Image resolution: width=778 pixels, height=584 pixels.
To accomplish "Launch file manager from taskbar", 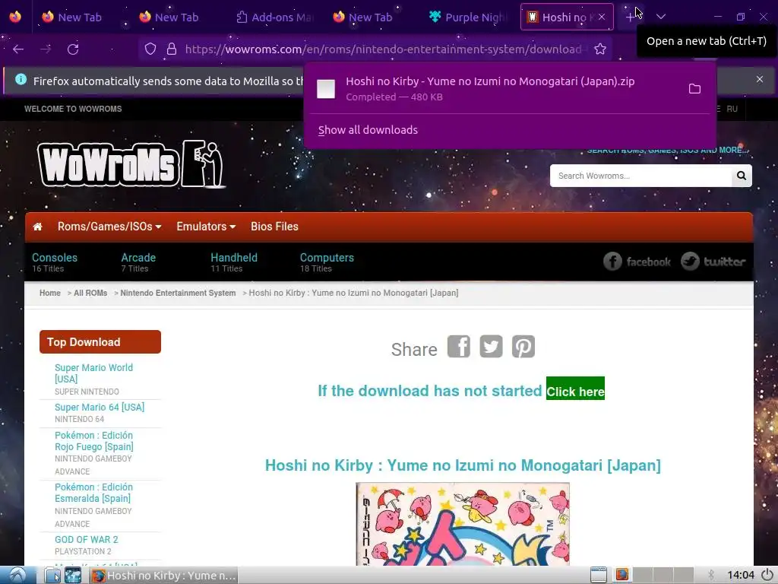I will coord(52,576).
